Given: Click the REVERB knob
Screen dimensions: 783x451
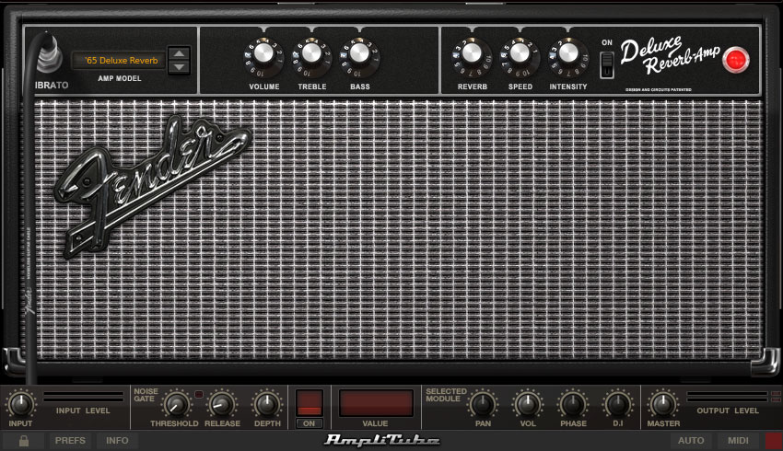Looking at the screenshot, I should point(472,53).
